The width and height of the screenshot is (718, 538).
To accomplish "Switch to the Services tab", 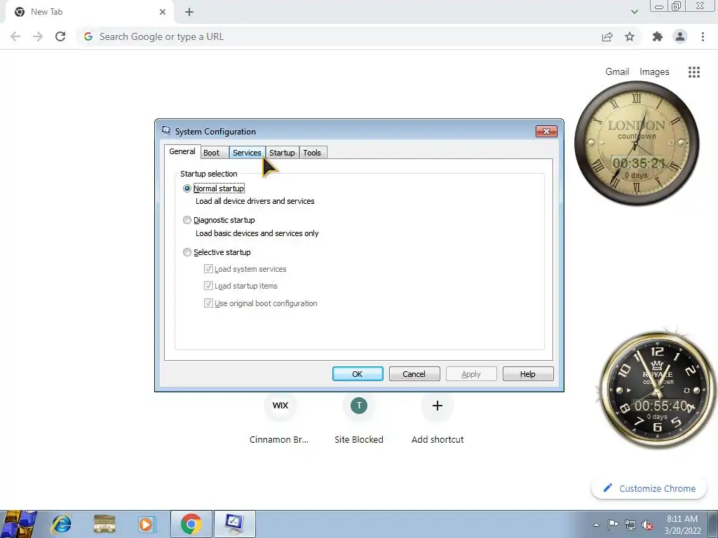I will pyautogui.click(x=247, y=153).
